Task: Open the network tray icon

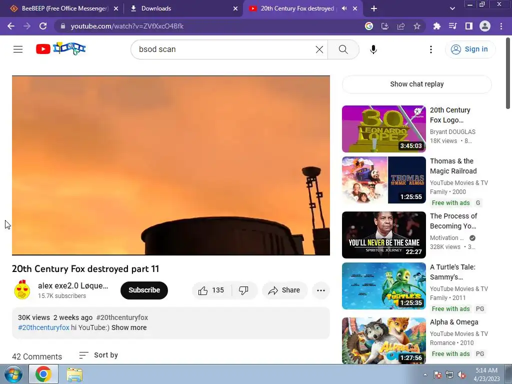Action: coord(449,374)
